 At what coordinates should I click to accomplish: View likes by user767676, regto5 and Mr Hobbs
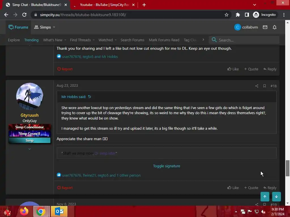[x=90, y=57]
